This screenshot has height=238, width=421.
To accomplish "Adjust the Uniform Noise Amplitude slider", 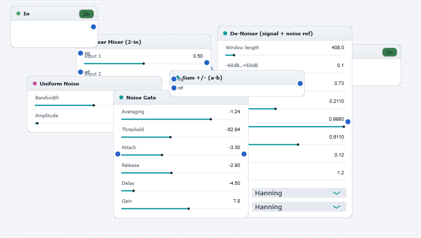I will (x=74, y=123).
